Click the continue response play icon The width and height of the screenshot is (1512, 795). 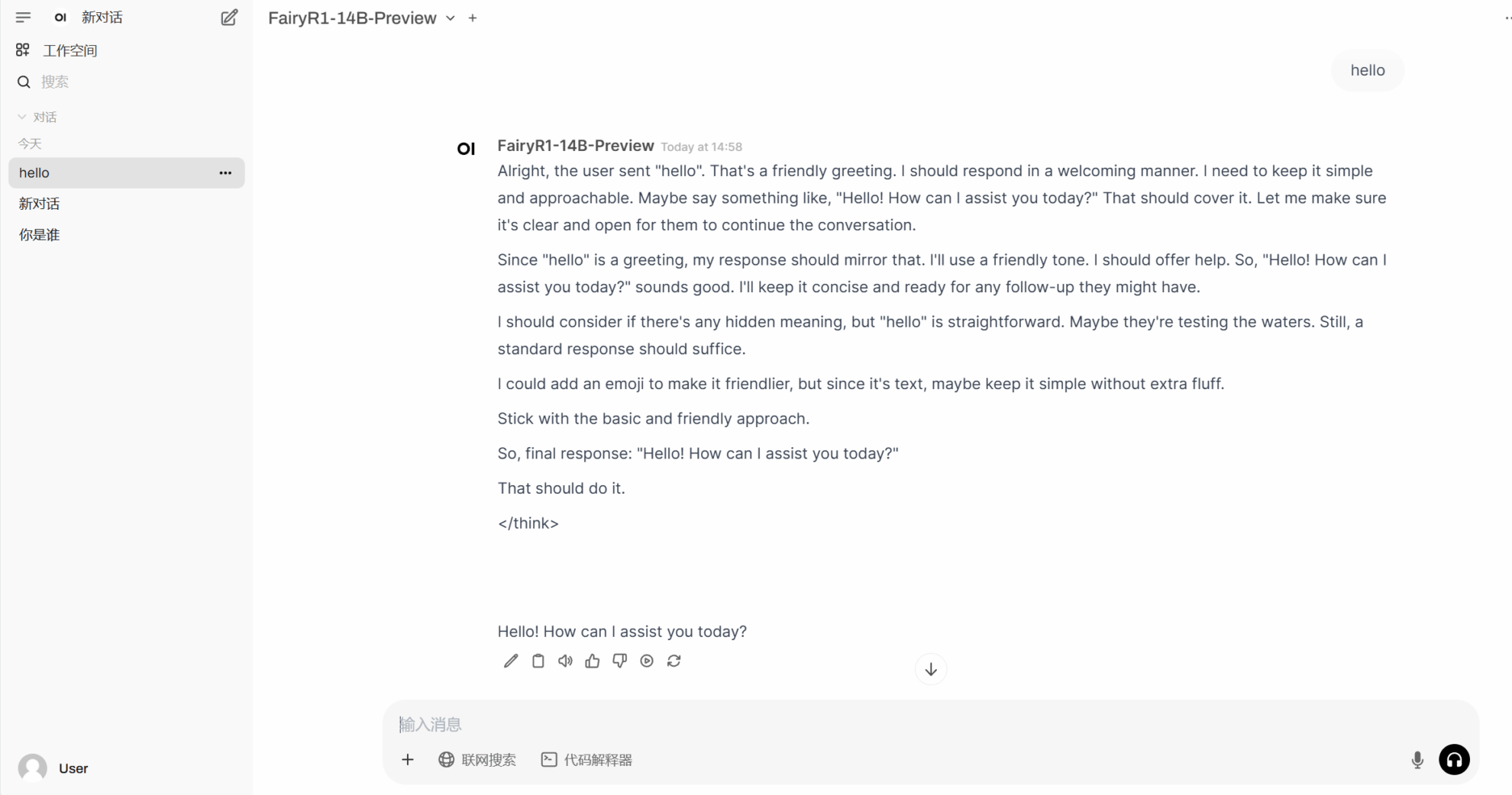[x=647, y=661]
